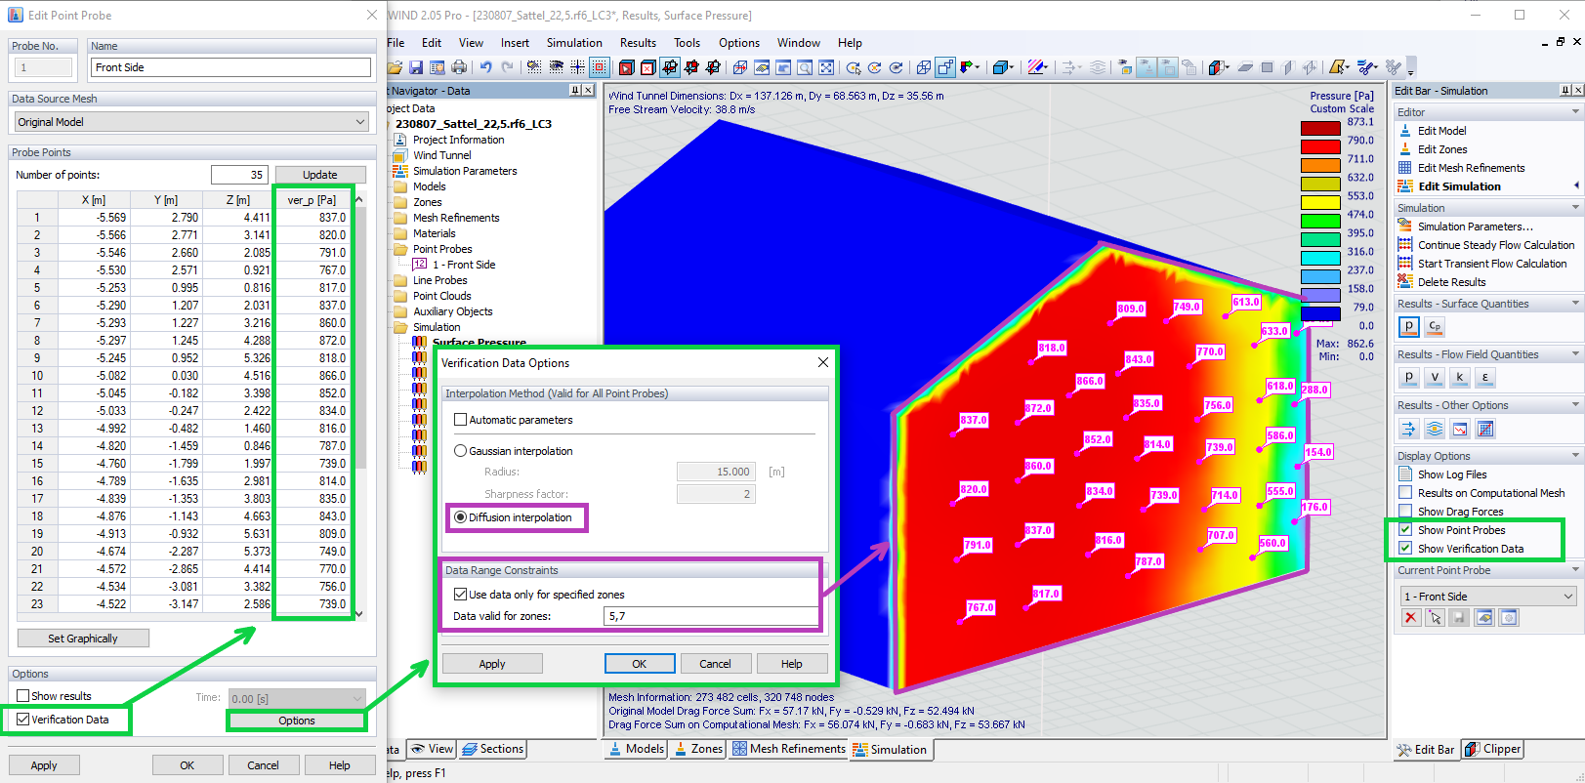
Task: Click the Number of points field
Action: click(x=239, y=175)
